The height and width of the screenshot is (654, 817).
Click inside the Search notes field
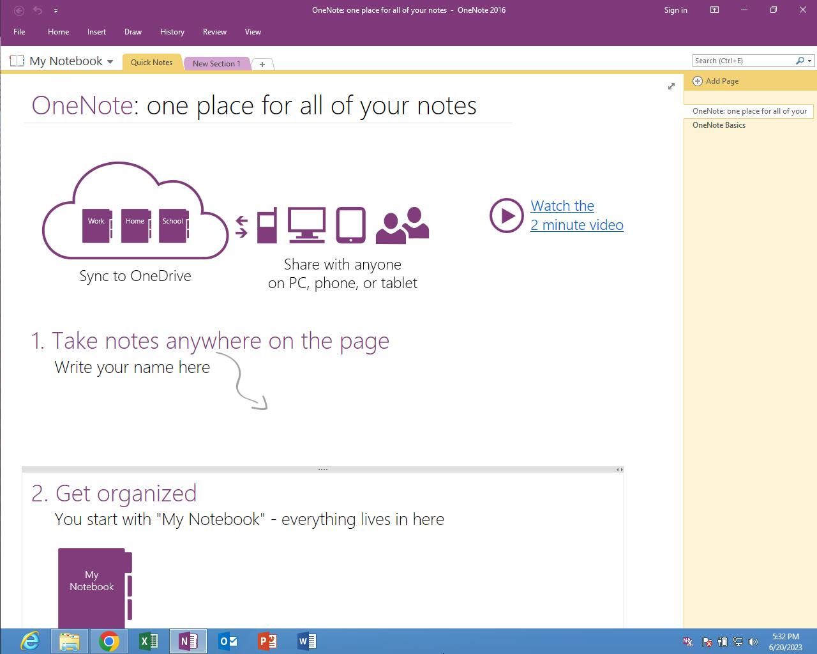pos(742,61)
